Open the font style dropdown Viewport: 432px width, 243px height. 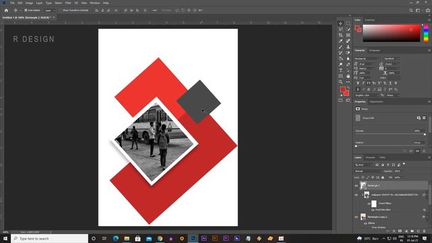[x=391, y=59]
